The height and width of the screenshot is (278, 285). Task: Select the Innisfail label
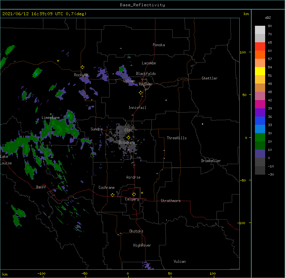click(137, 108)
